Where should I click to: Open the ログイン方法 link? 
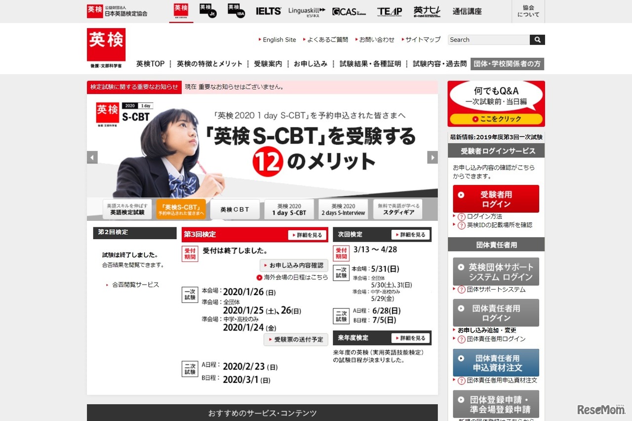tap(484, 216)
